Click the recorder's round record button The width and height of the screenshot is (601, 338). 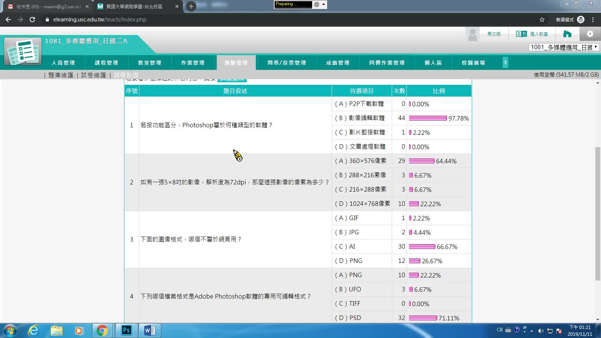pyautogui.click(x=317, y=5)
